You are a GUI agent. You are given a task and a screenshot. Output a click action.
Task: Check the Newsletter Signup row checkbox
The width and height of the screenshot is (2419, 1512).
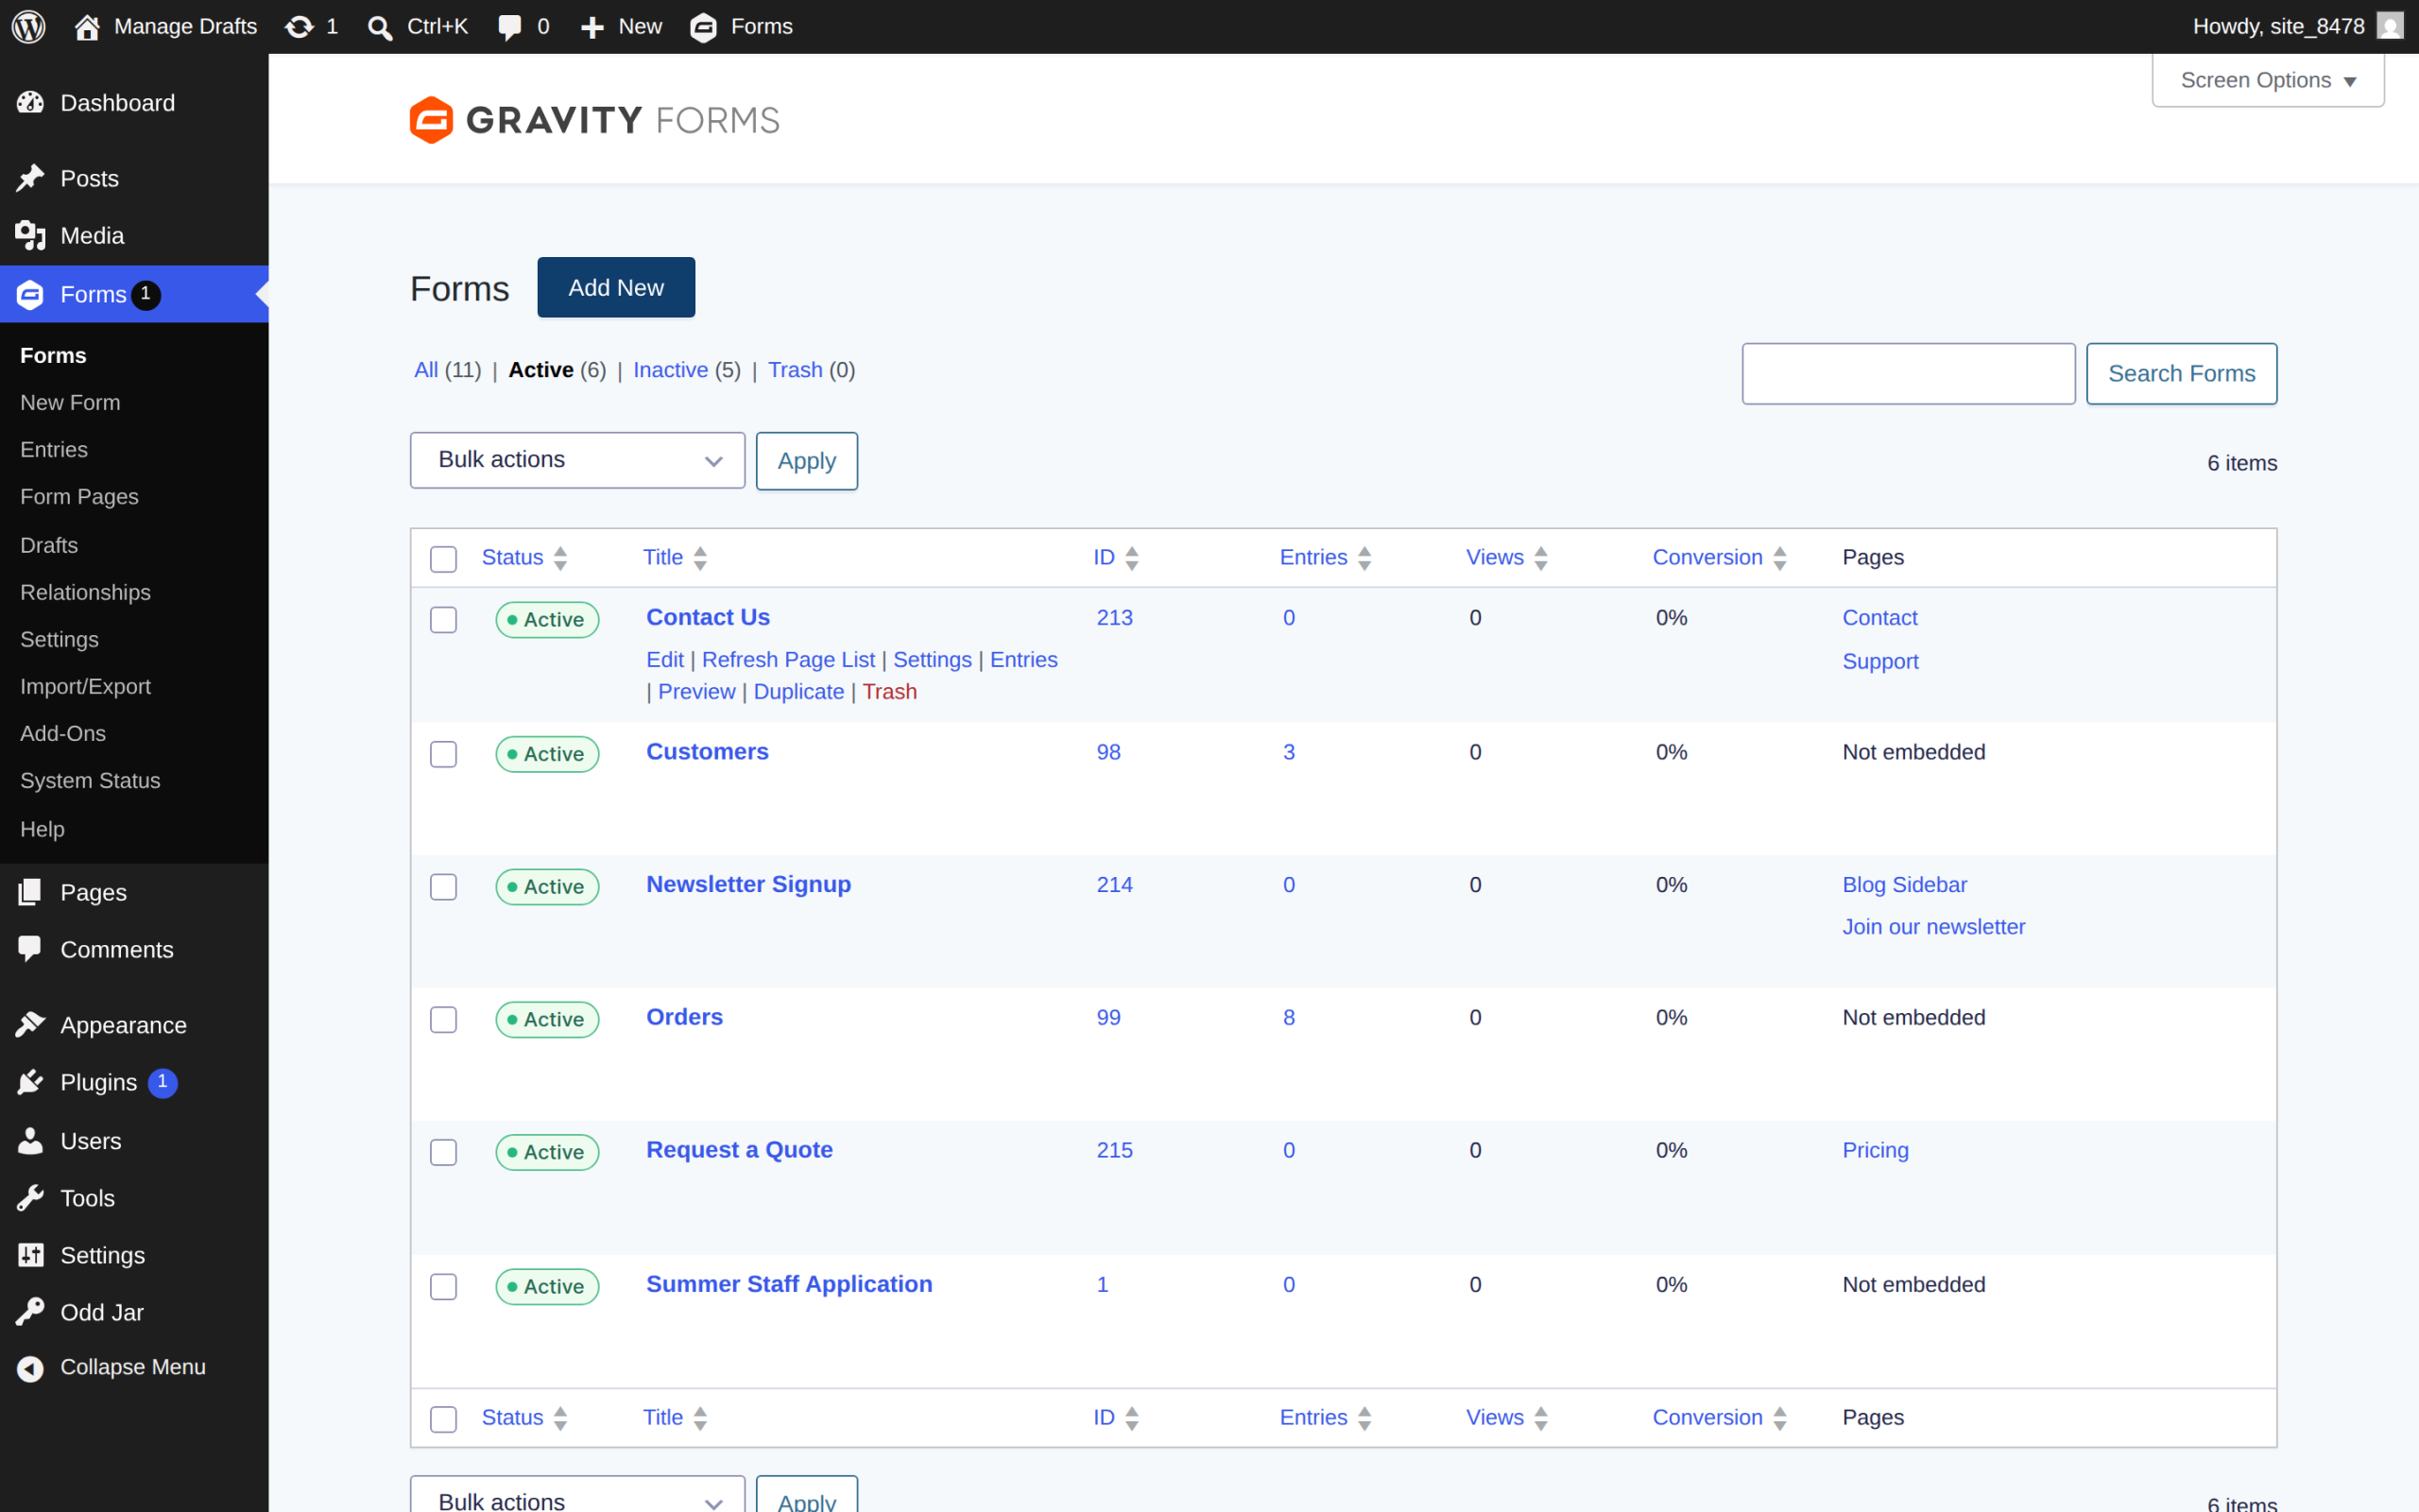pos(444,887)
